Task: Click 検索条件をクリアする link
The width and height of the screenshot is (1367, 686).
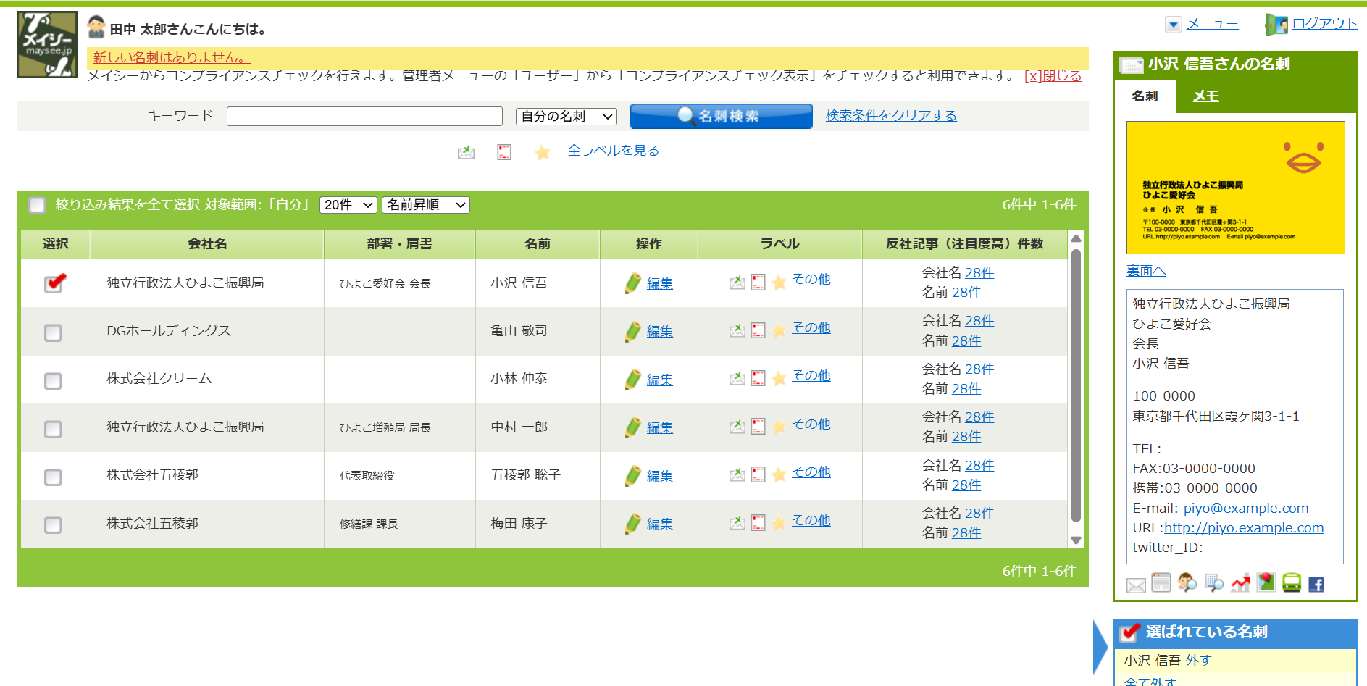Action: coord(891,115)
